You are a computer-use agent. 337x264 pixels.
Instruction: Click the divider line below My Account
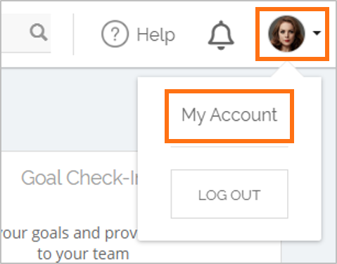[229, 147]
